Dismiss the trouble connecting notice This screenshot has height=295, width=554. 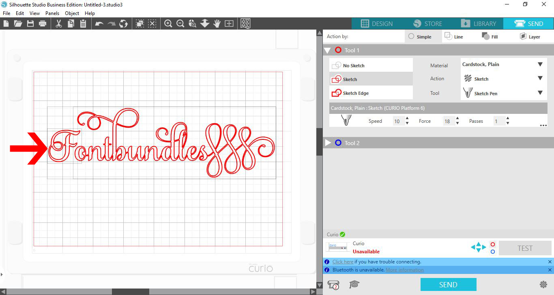click(x=550, y=262)
